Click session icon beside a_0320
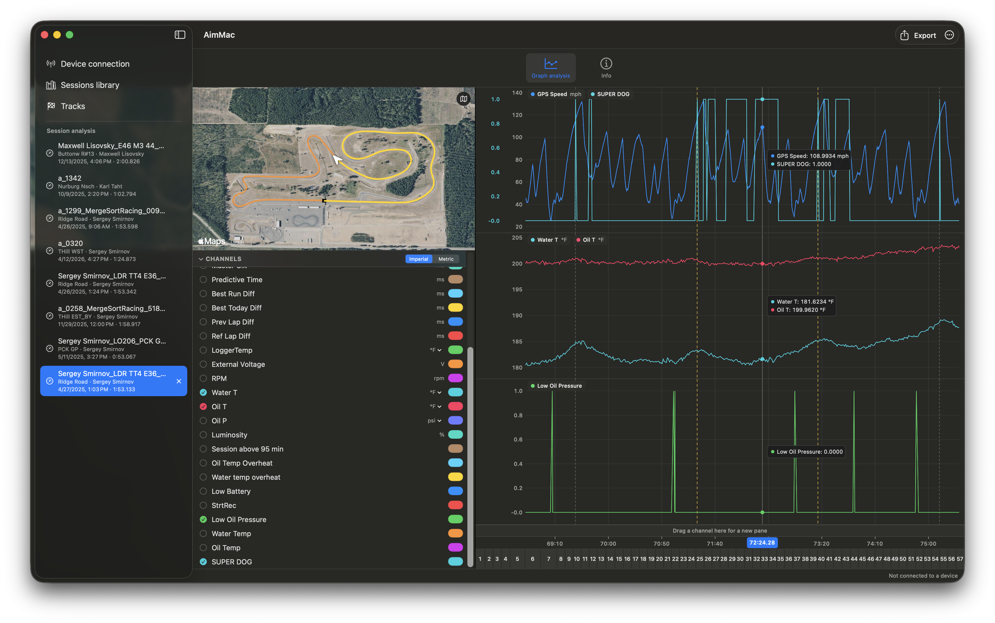995x623 pixels. 49,251
